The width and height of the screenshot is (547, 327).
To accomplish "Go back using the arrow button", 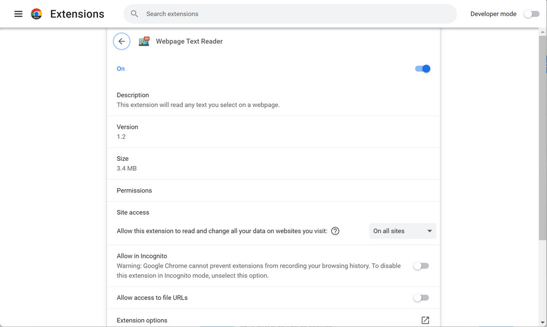I will click(x=122, y=42).
